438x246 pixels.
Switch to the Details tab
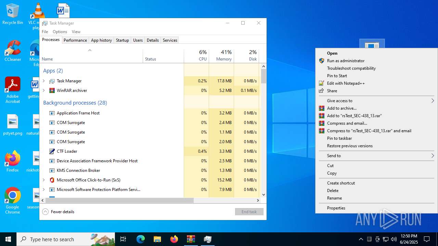click(153, 40)
